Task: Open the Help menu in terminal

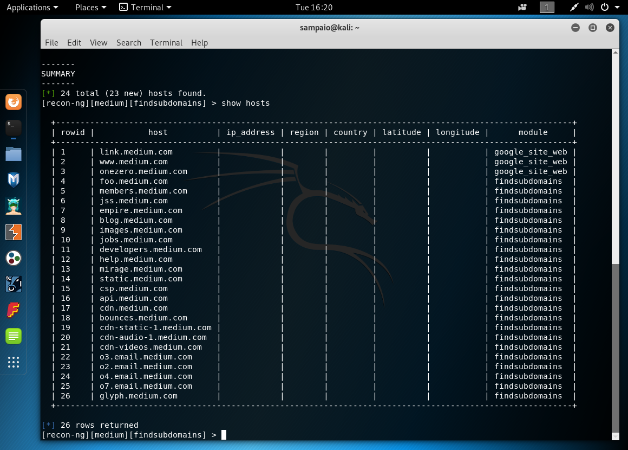Action: (199, 43)
